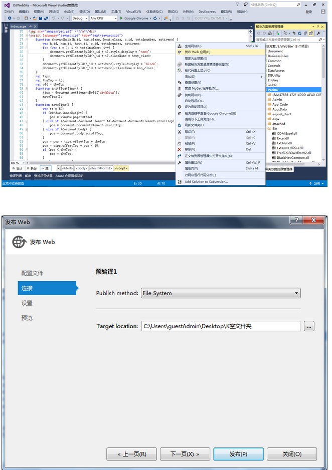Open the Debug configuration dropdown
This screenshot has height=470, width=332.
[x=86, y=18]
